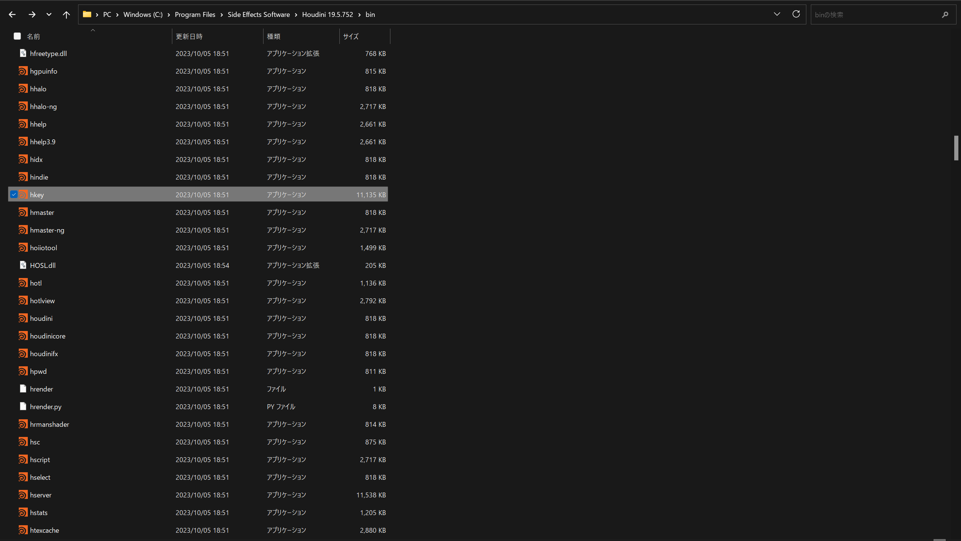Image resolution: width=961 pixels, height=541 pixels.
Task: Uncheck the hkey row checkbox
Action: coord(14,195)
